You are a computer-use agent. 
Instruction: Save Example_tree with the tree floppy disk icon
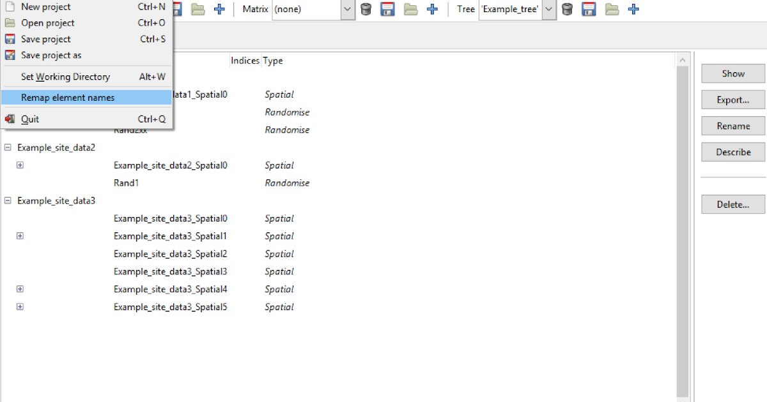tap(589, 9)
